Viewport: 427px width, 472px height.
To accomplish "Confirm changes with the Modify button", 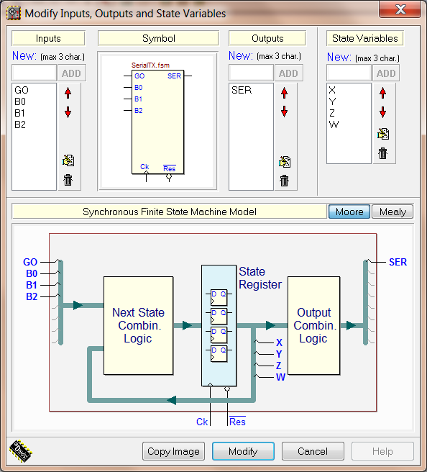I will pos(243,451).
